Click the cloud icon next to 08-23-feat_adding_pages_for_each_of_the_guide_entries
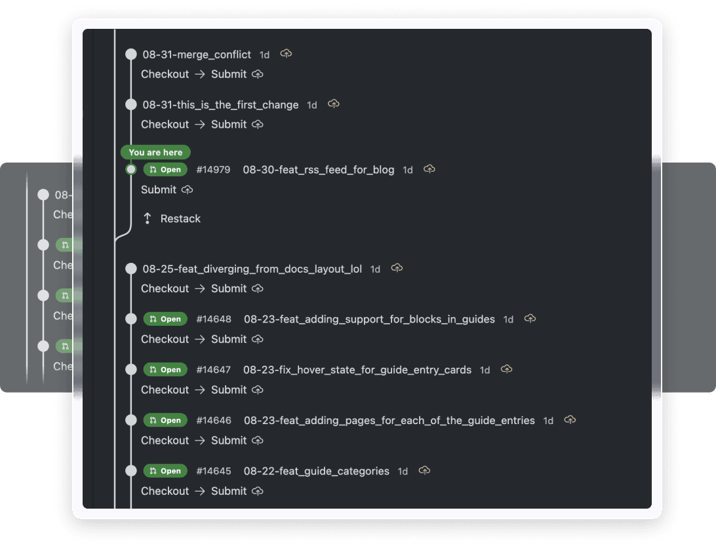Screen dimensions: 716x546 tap(569, 420)
